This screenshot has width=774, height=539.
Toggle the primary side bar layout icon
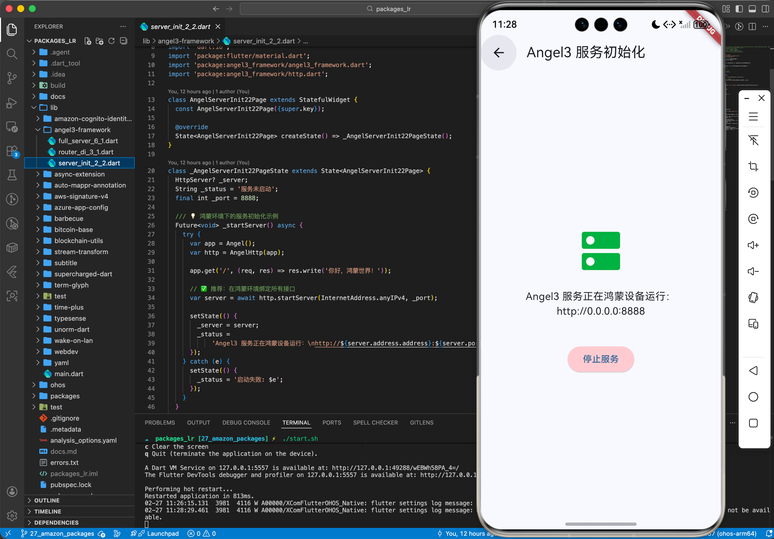(x=739, y=9)
